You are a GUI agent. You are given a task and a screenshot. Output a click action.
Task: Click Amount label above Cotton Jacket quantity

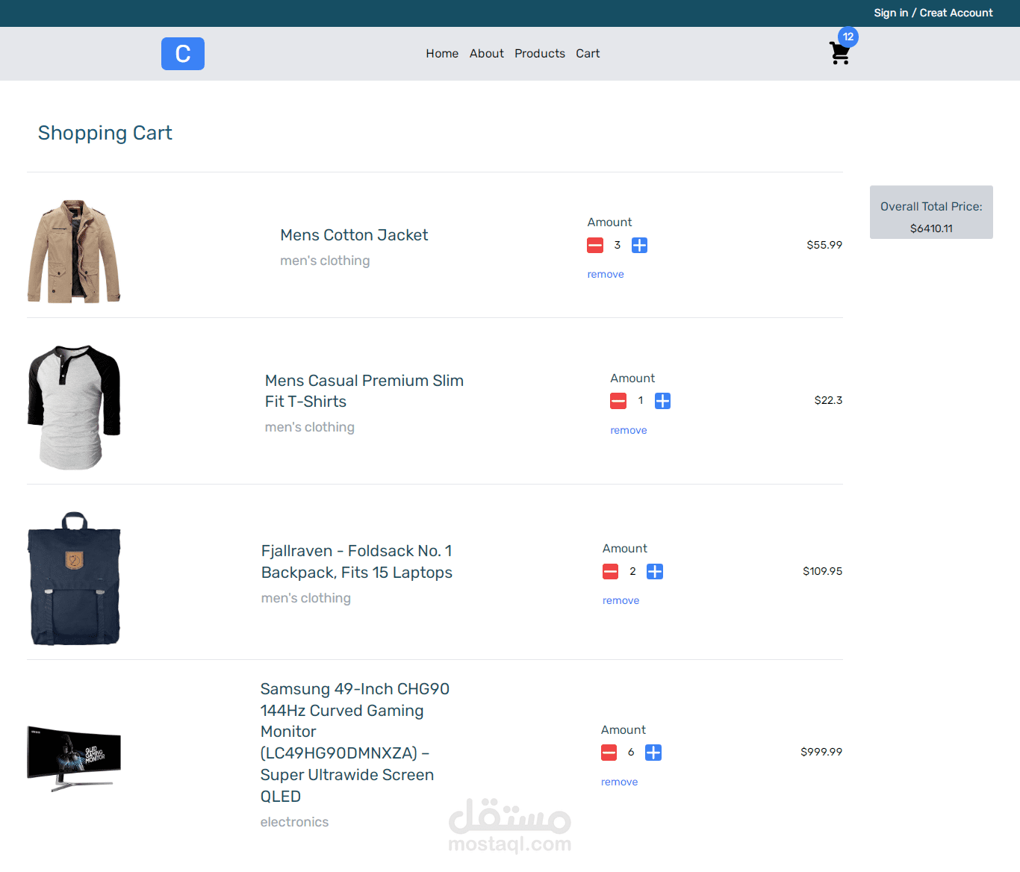click(609, 222)
